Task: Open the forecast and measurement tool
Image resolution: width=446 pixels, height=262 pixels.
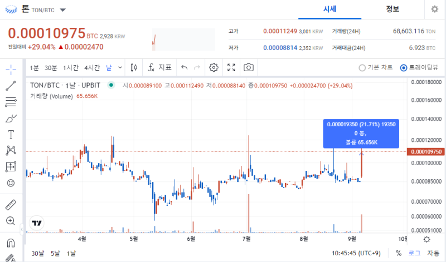Action: coord(11,167)
